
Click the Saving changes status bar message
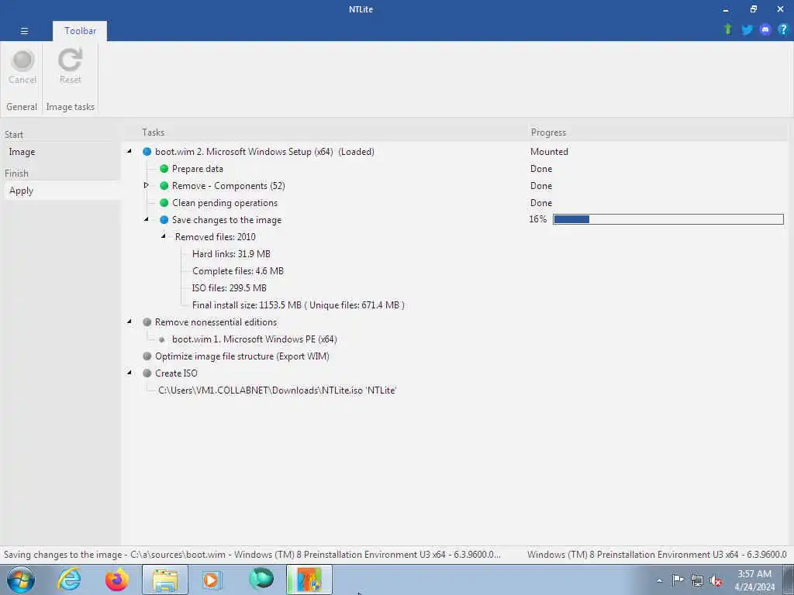click(252, 555)
